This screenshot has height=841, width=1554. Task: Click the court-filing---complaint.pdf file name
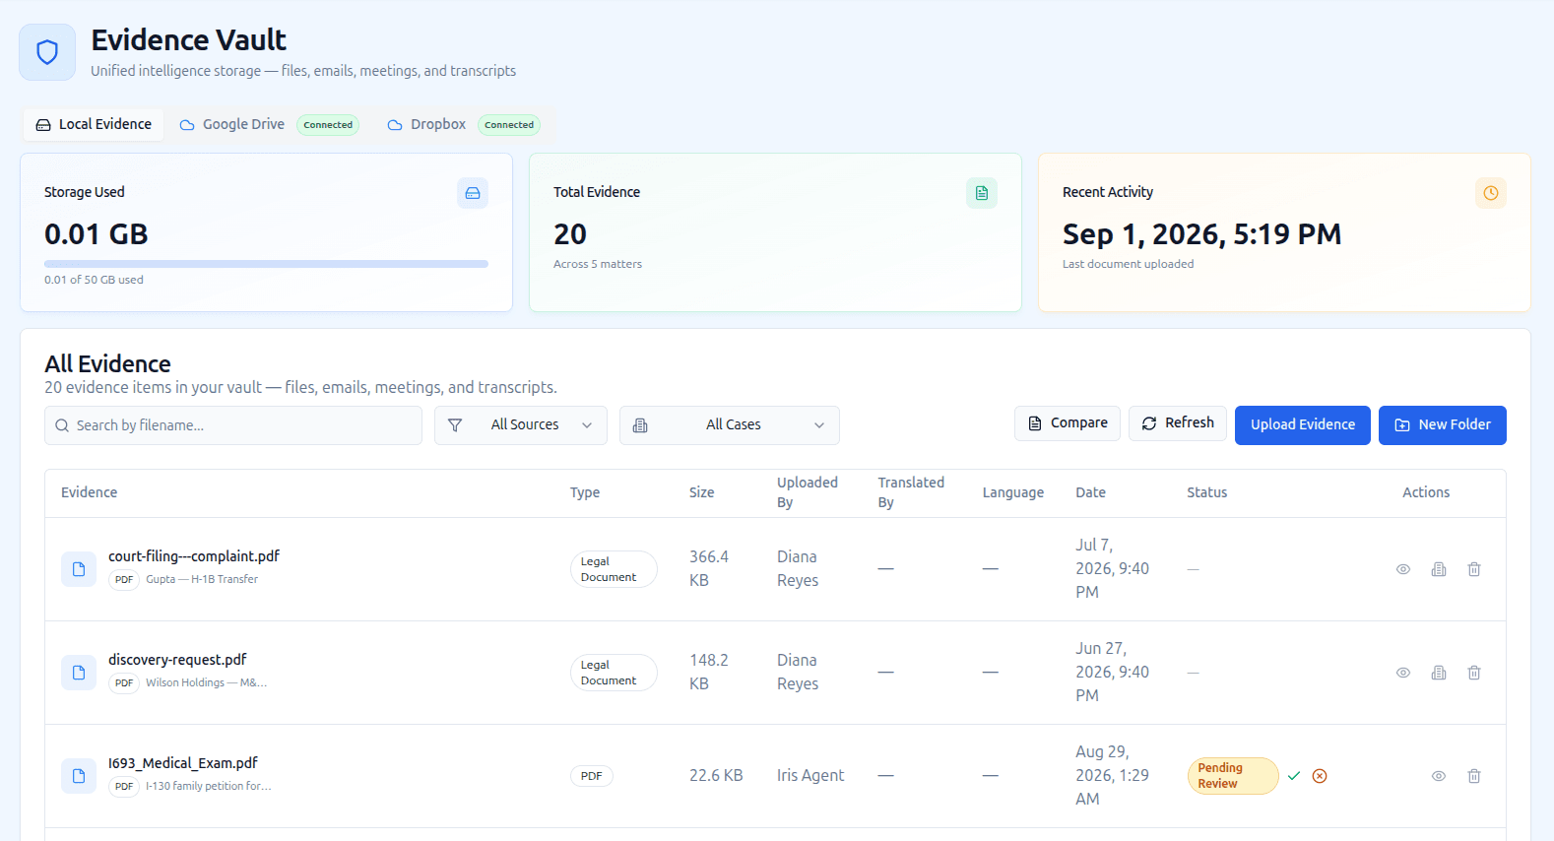[194, 556]
